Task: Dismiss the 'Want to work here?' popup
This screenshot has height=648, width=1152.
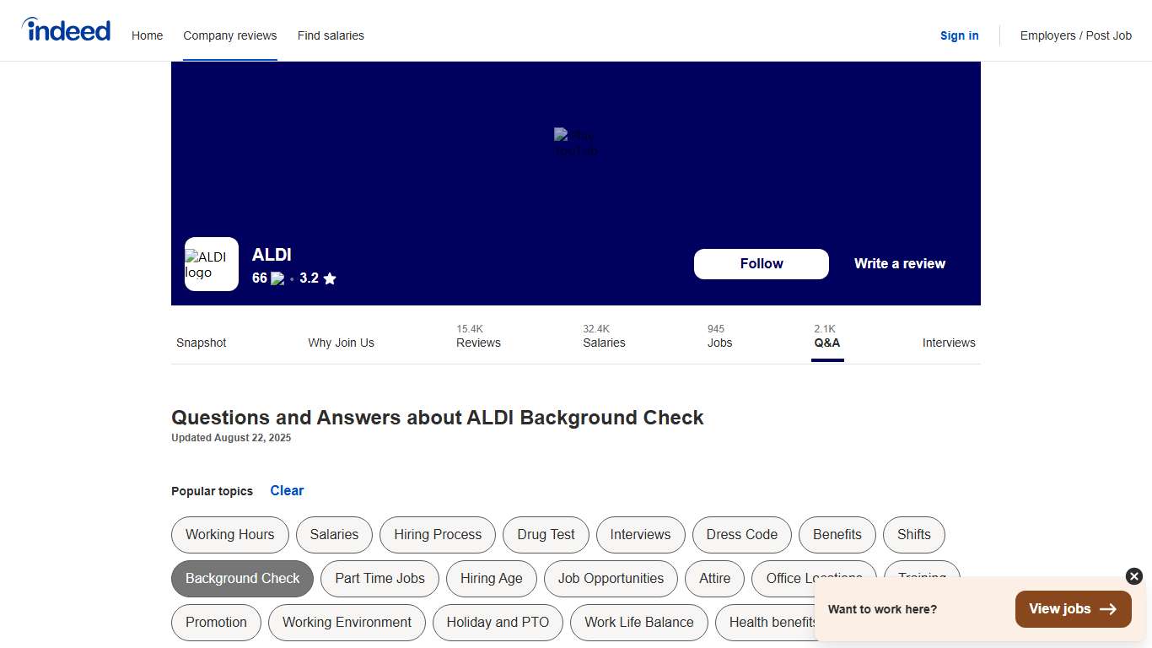Action: (1133, 576)
